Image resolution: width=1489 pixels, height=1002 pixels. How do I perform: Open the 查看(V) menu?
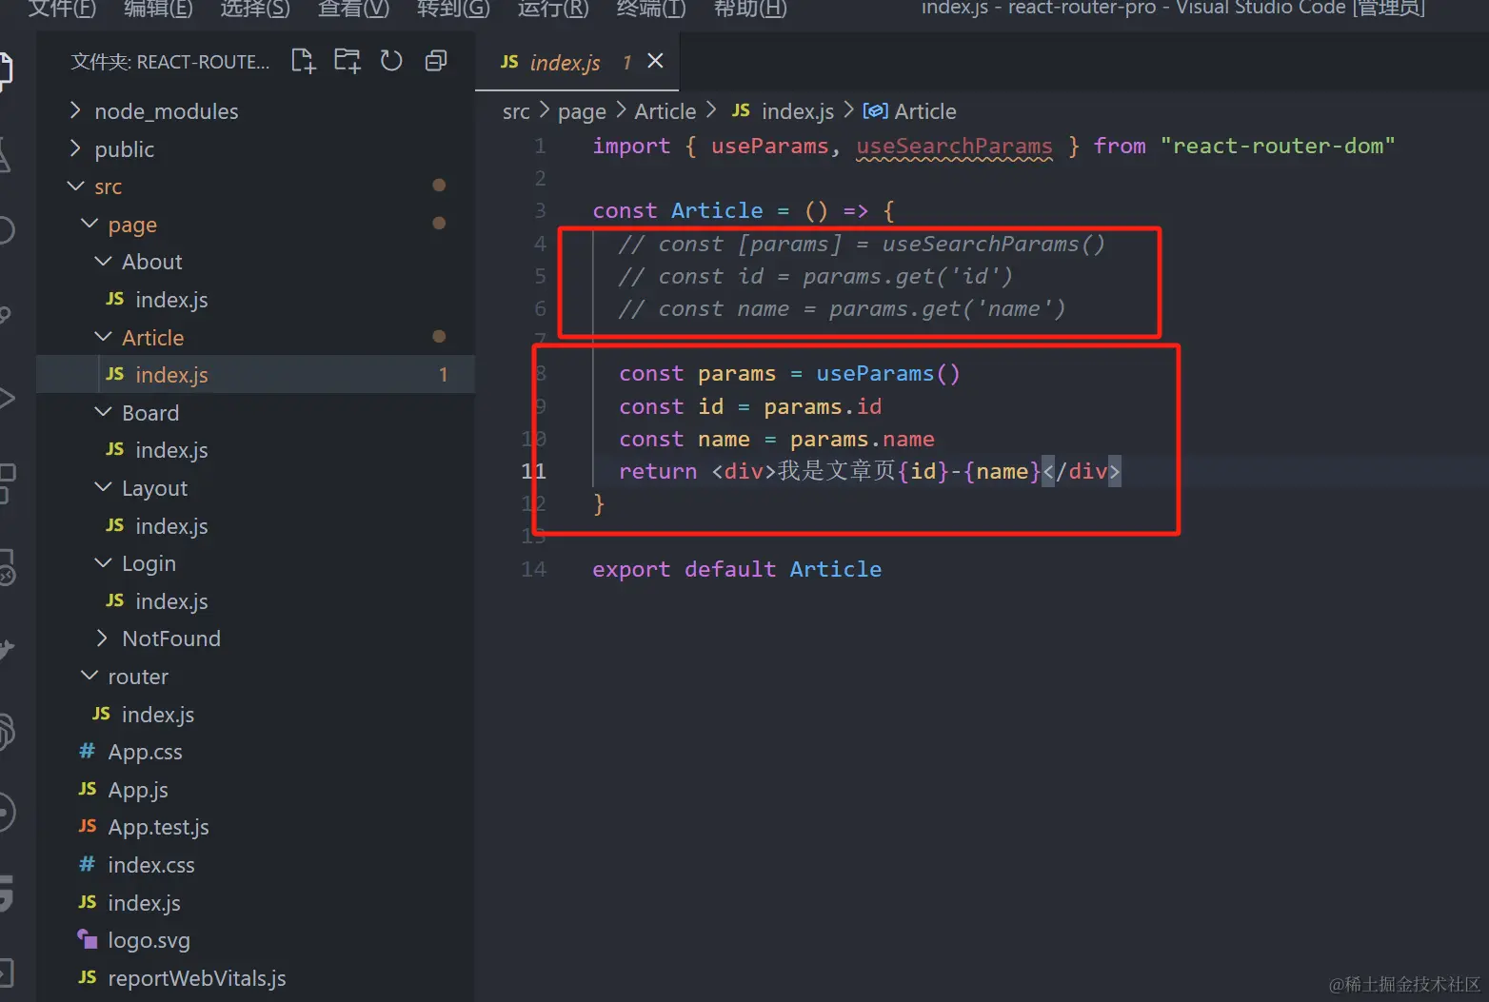click(353, 9)
